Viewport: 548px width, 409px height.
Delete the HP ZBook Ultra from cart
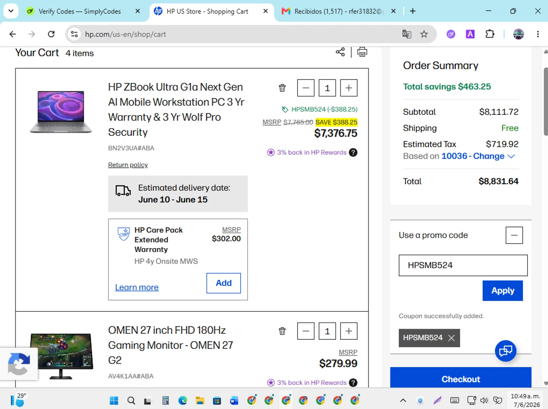[282, 88]
